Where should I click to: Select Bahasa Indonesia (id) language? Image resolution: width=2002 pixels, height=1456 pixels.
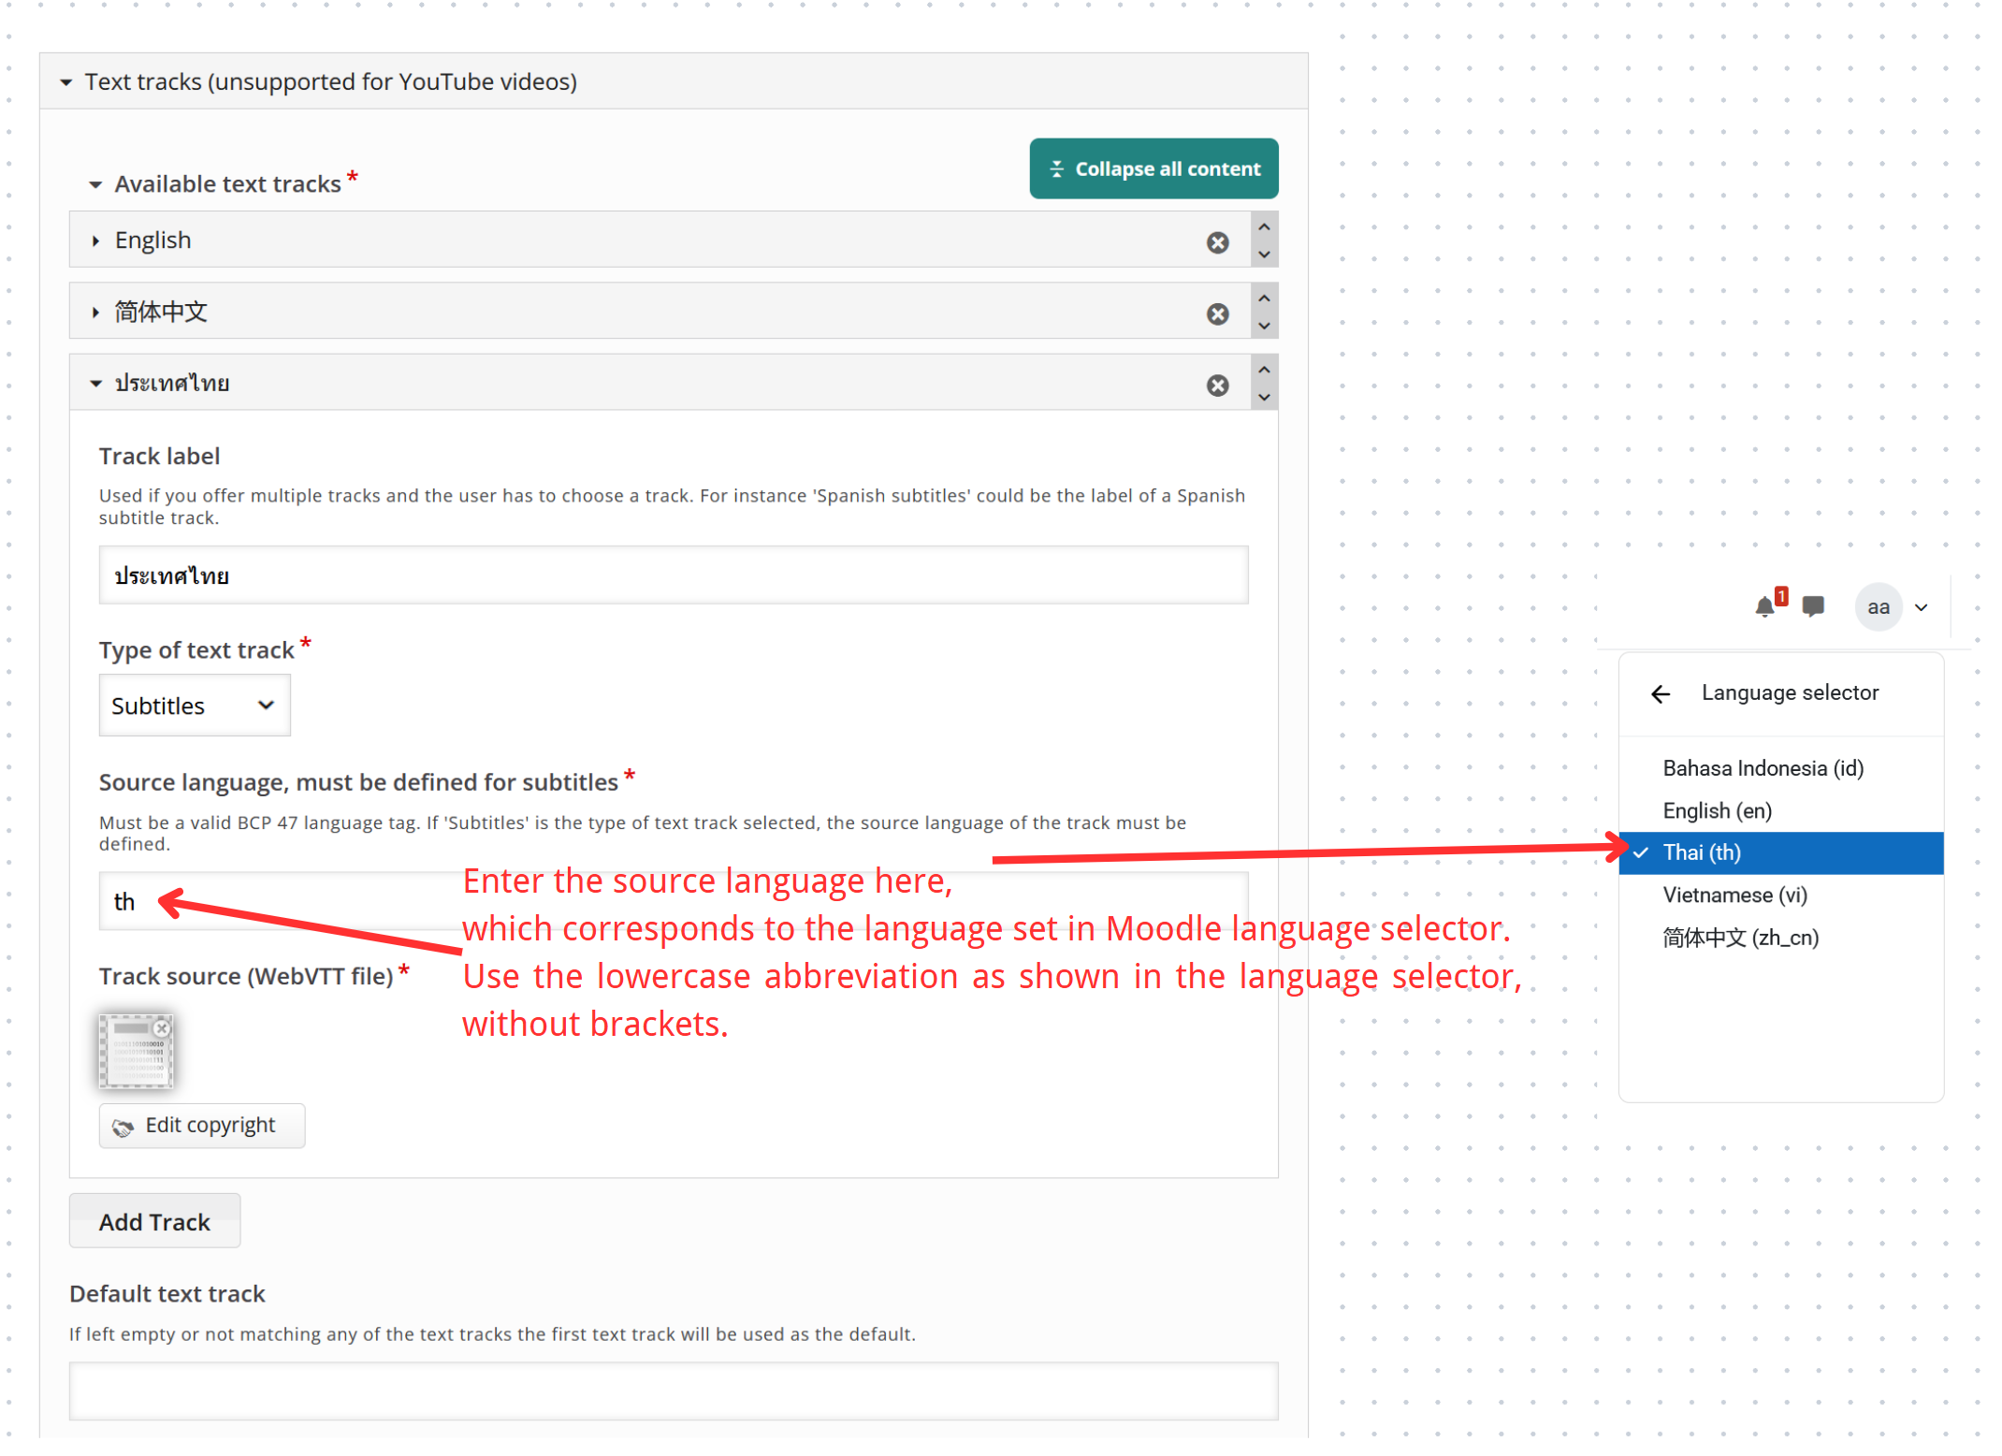pos(1780,768)
